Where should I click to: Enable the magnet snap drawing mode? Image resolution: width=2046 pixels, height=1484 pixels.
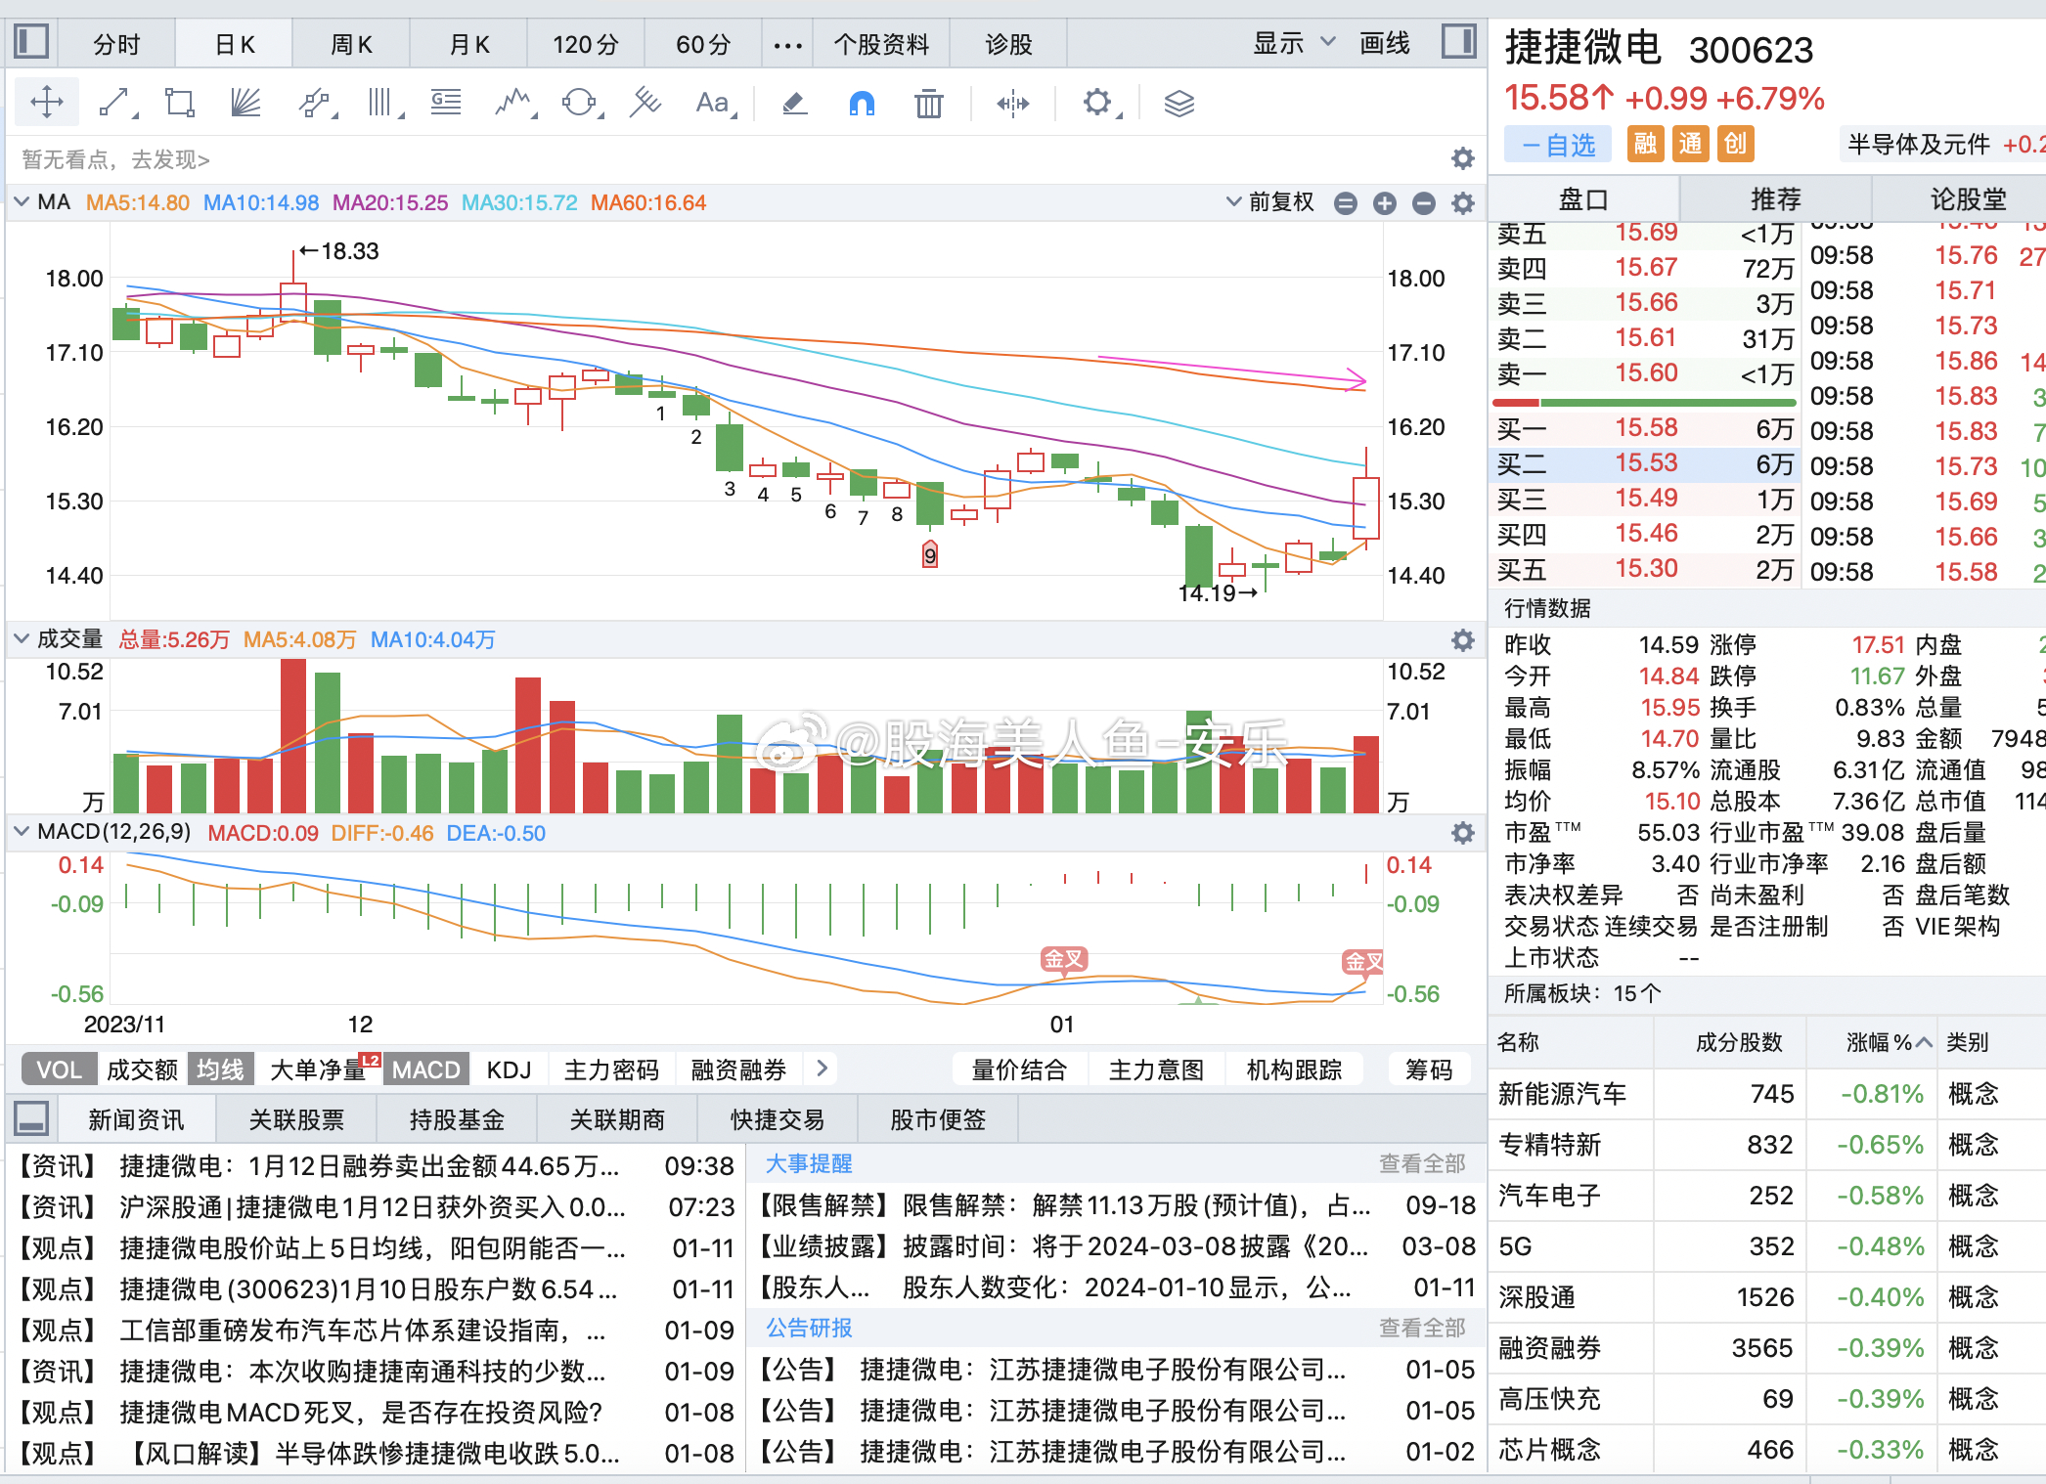pos(859,102)
